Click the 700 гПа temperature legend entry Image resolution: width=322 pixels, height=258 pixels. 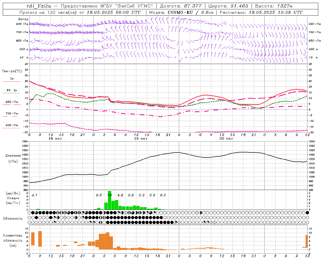click(12, 114)
